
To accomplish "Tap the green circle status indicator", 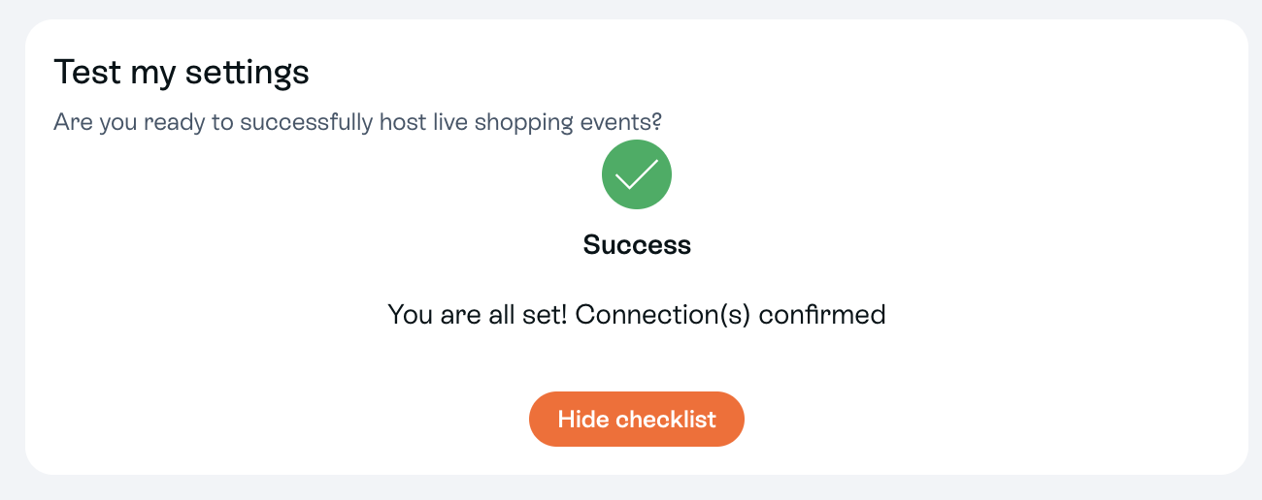I will [637, 174].
